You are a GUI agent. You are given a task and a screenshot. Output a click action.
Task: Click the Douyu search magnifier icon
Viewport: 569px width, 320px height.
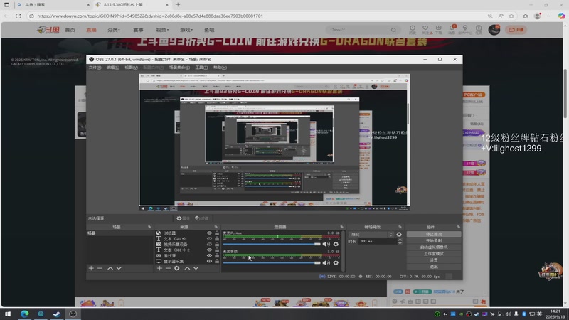pos(393,30)
